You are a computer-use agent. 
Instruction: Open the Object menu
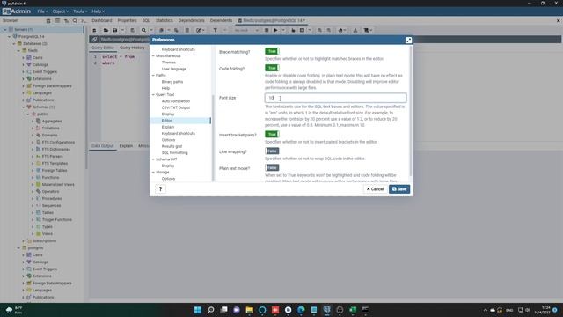[x=60, y=11]
